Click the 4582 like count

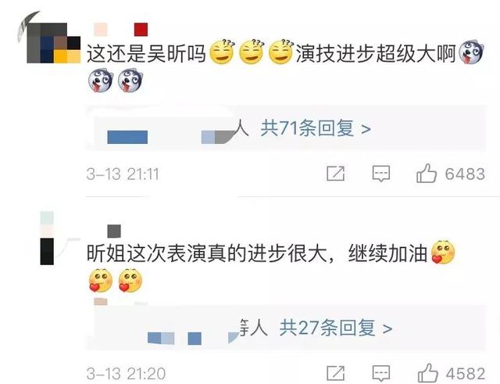click(x=466, y=374)
